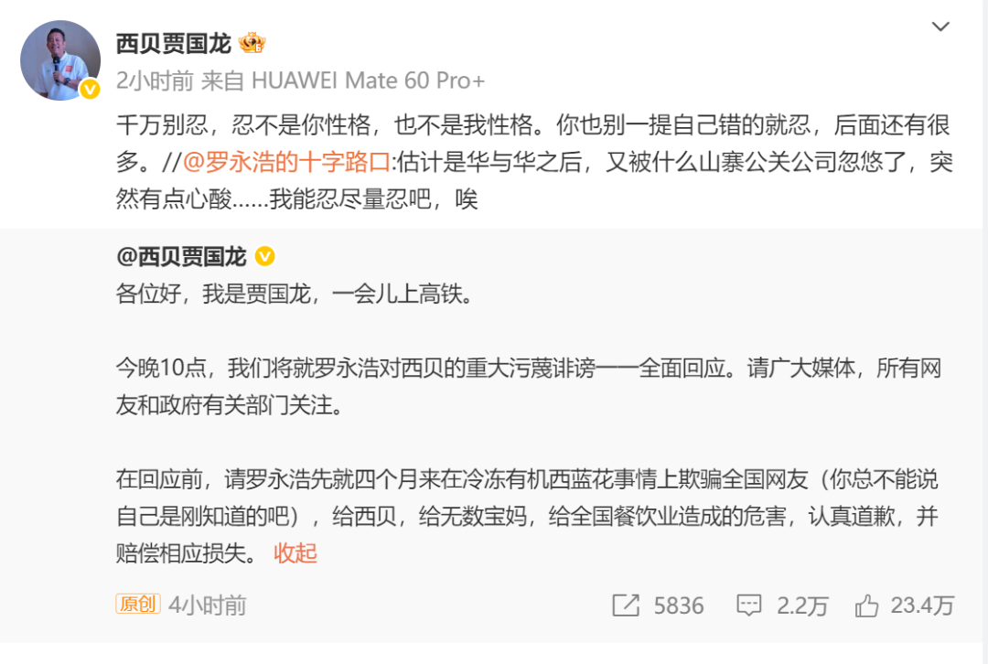Click the comment bubble icon
The height and width of the screenshot is (664, 988).
pos(748,605)
